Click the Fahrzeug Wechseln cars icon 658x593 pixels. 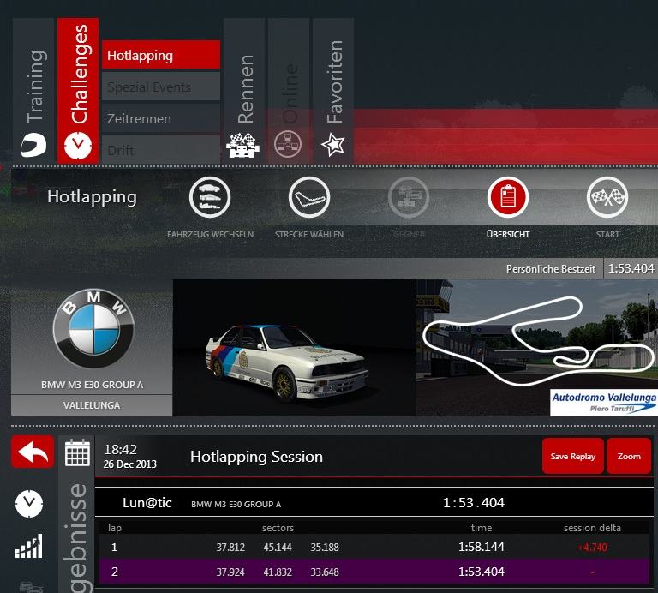pyautogui.click(x=210, y=197)
